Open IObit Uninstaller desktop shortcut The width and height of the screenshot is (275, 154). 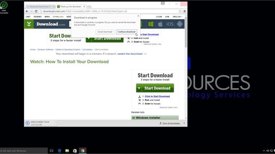point(4,8)
